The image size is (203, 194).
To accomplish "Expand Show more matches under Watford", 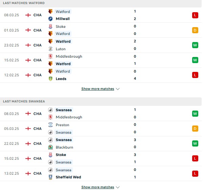I will 98,89.
